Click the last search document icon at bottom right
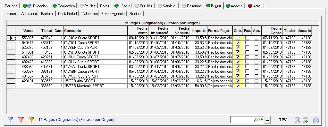 coord(316,120)
